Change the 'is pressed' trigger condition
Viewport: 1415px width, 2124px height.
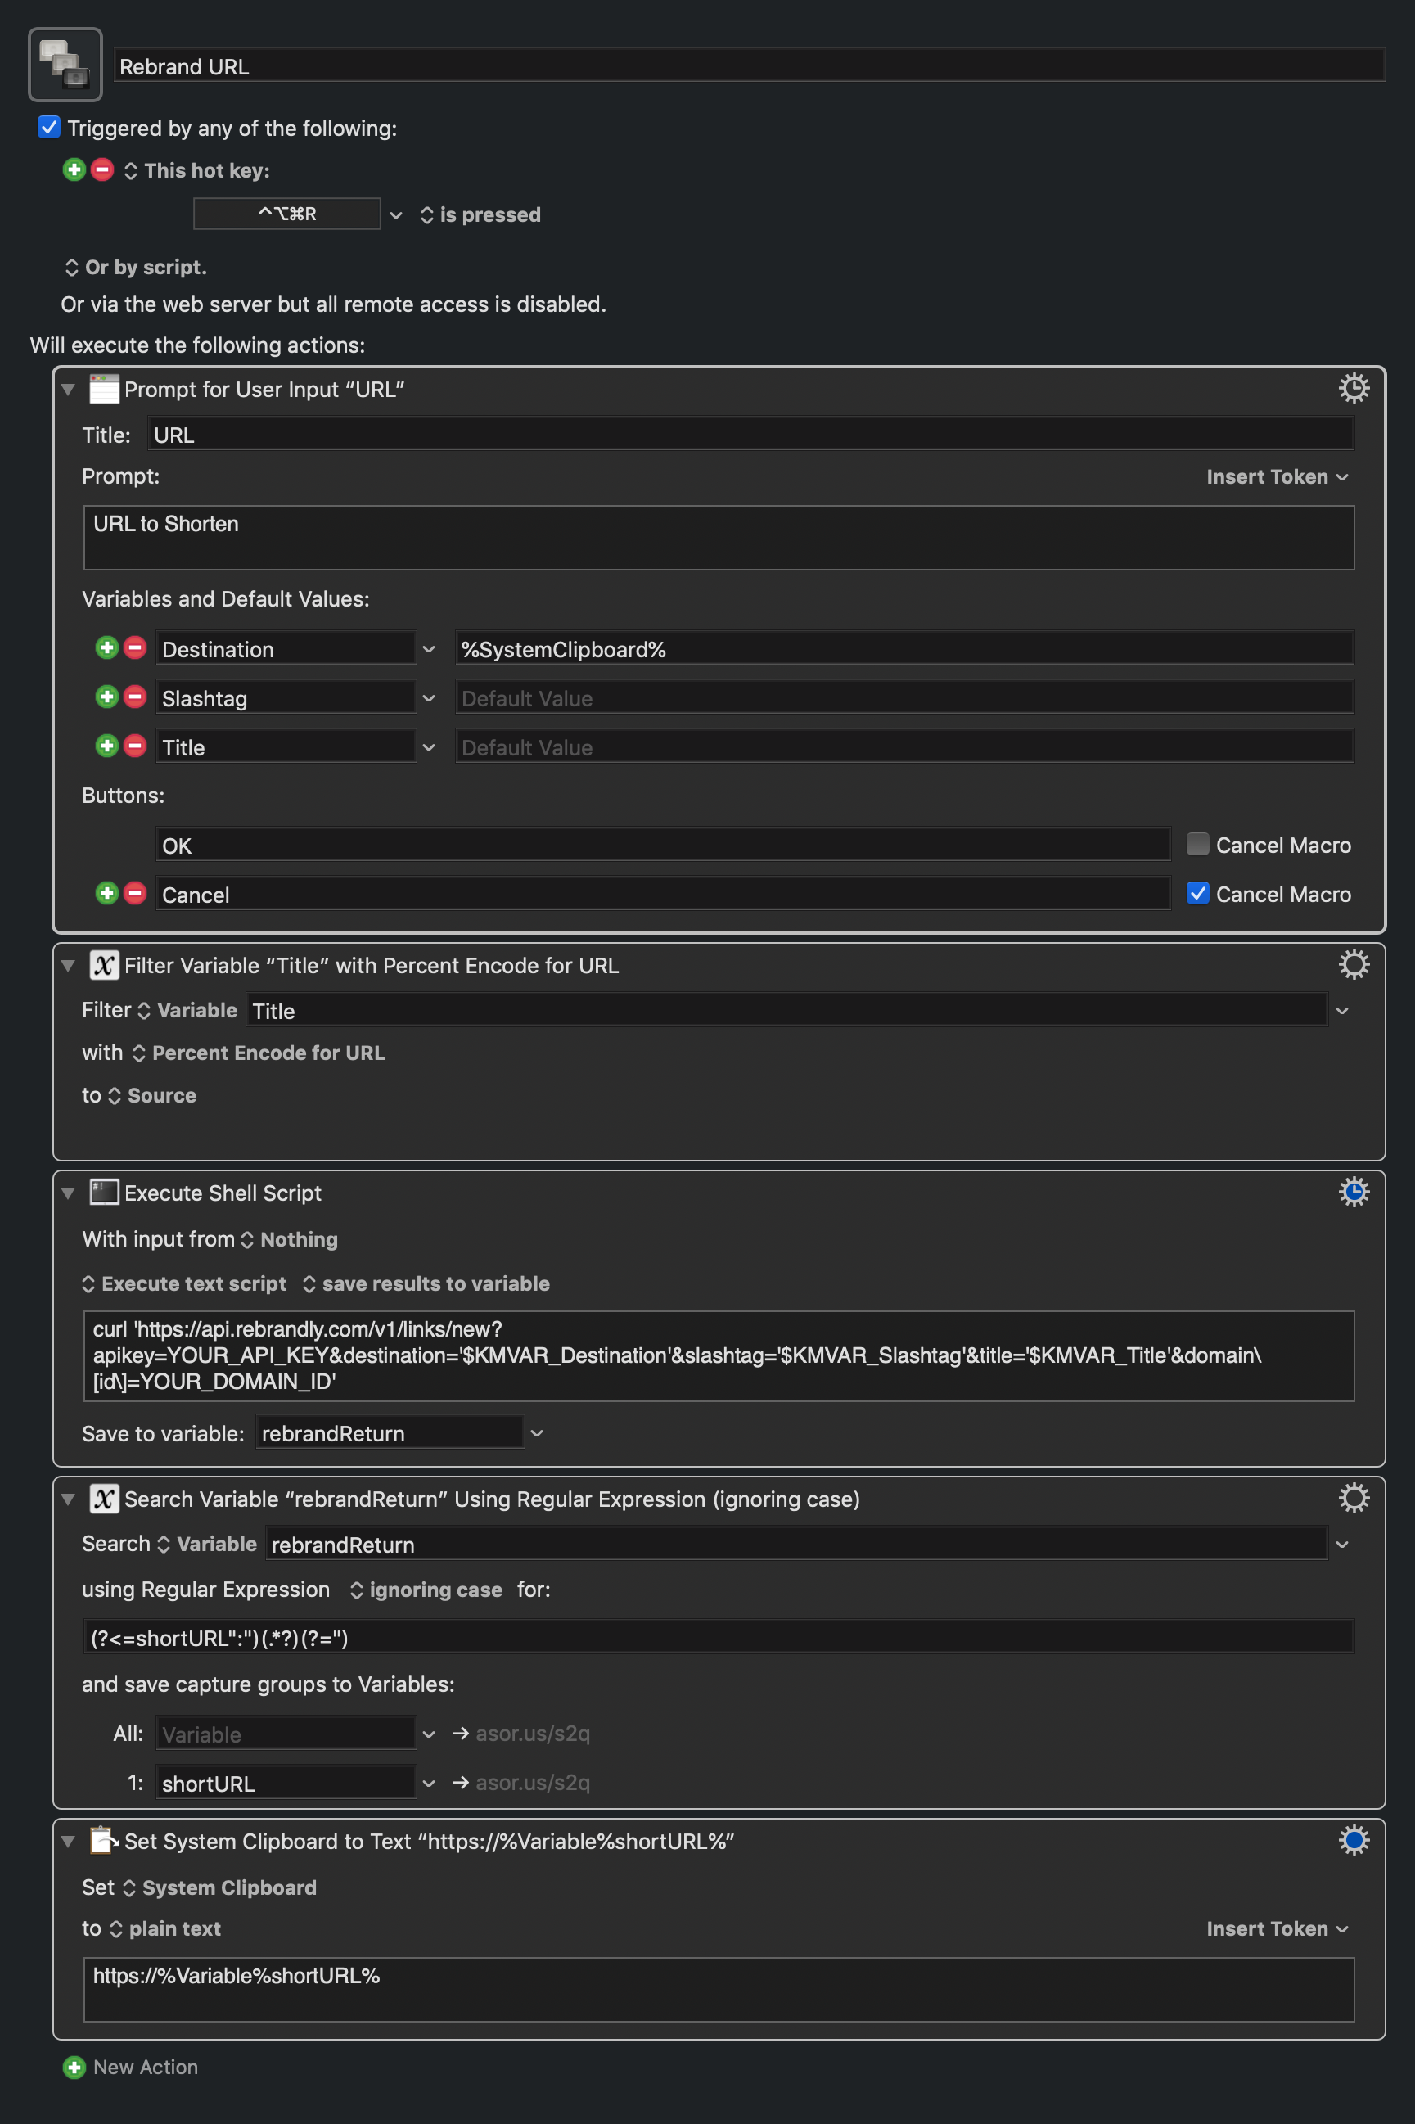(x=480, y=214)
